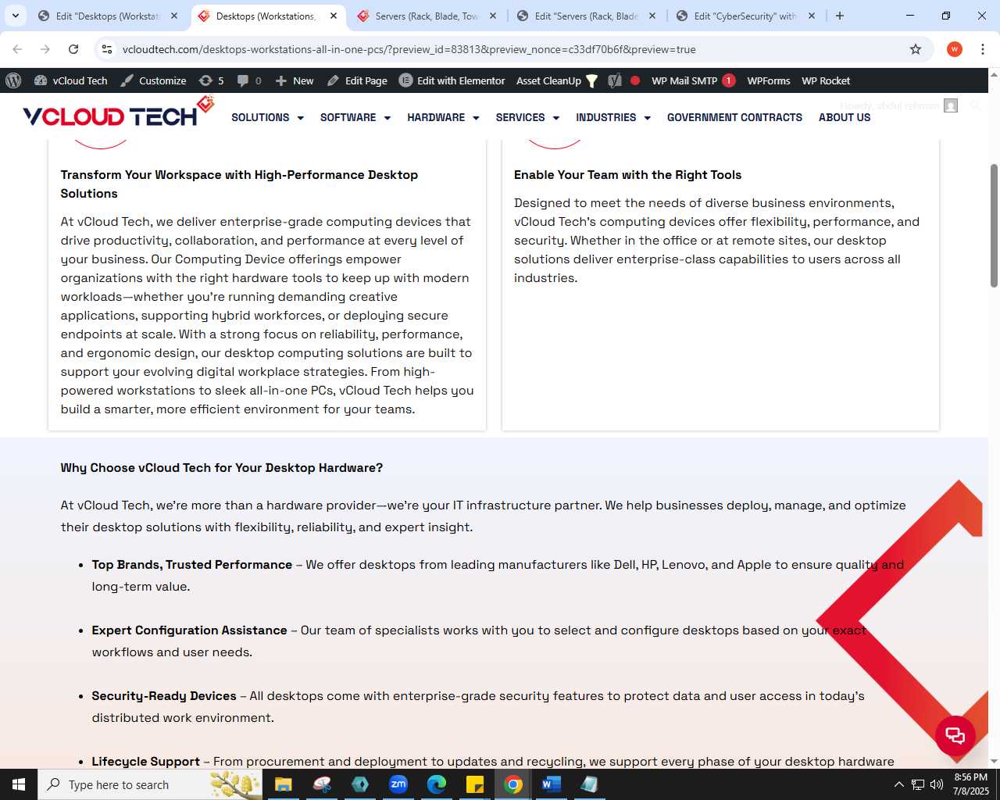Close the active Desktops (Workstations tab
Viewport: 1000px width, 800px height.
[334, 16]
